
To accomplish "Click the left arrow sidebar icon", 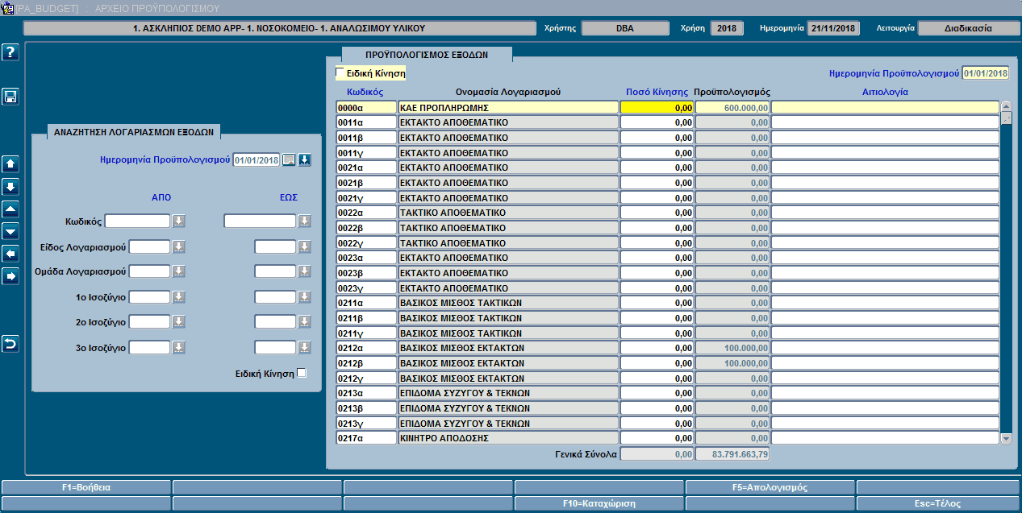I will (10, 254).
